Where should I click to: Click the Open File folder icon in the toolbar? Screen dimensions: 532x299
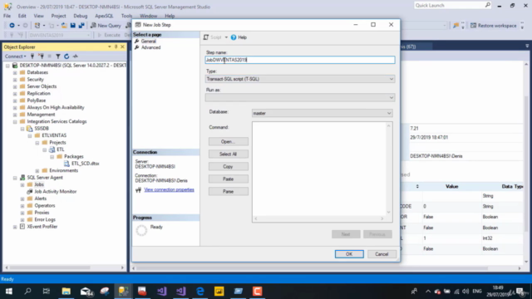pos(64,26)
